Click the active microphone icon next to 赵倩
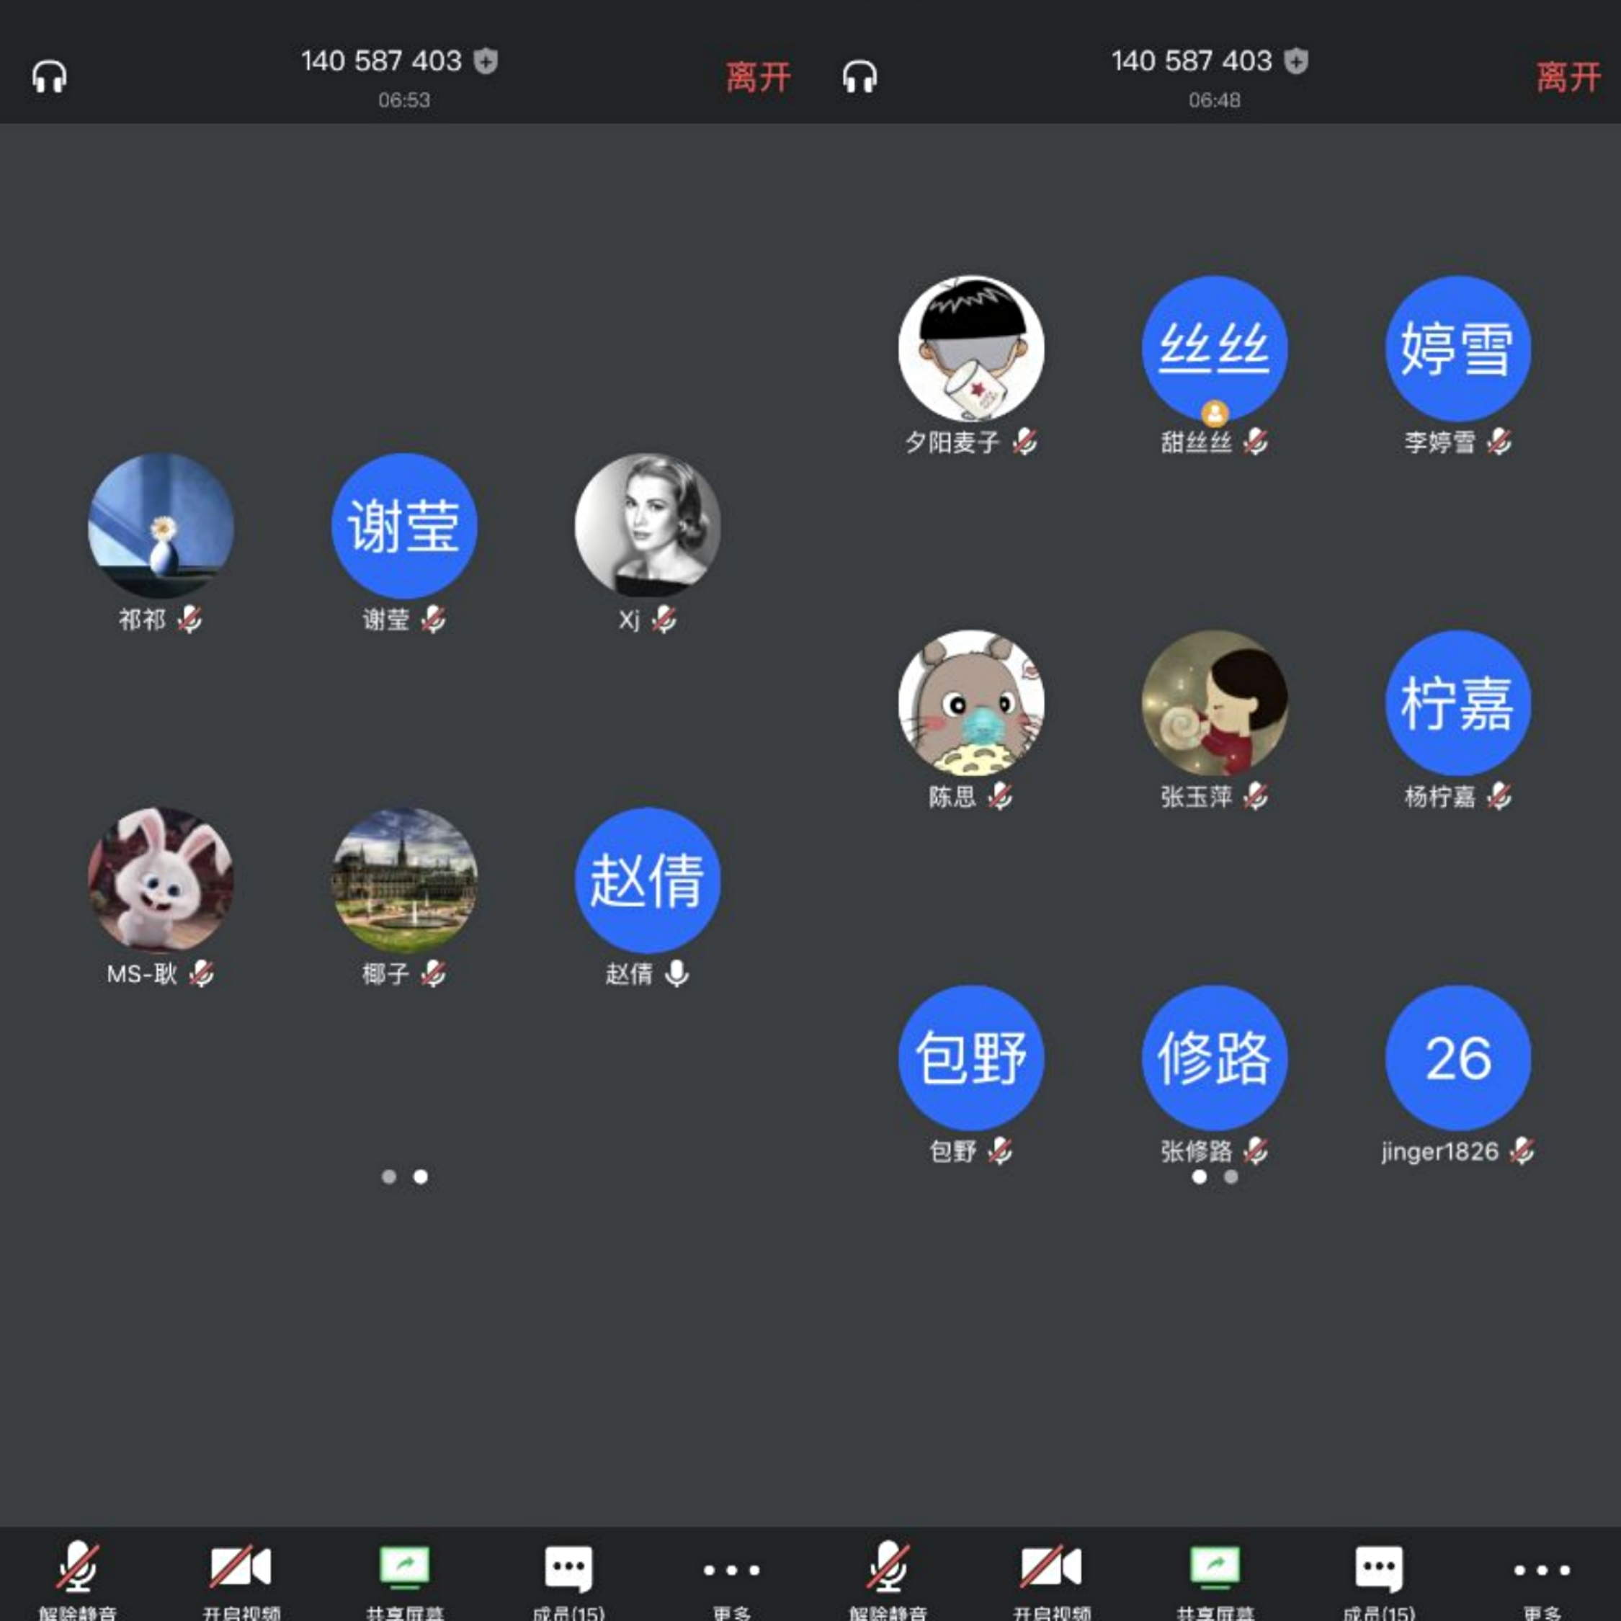This screenshot has width=1621, height=1621. coord(676,973)
